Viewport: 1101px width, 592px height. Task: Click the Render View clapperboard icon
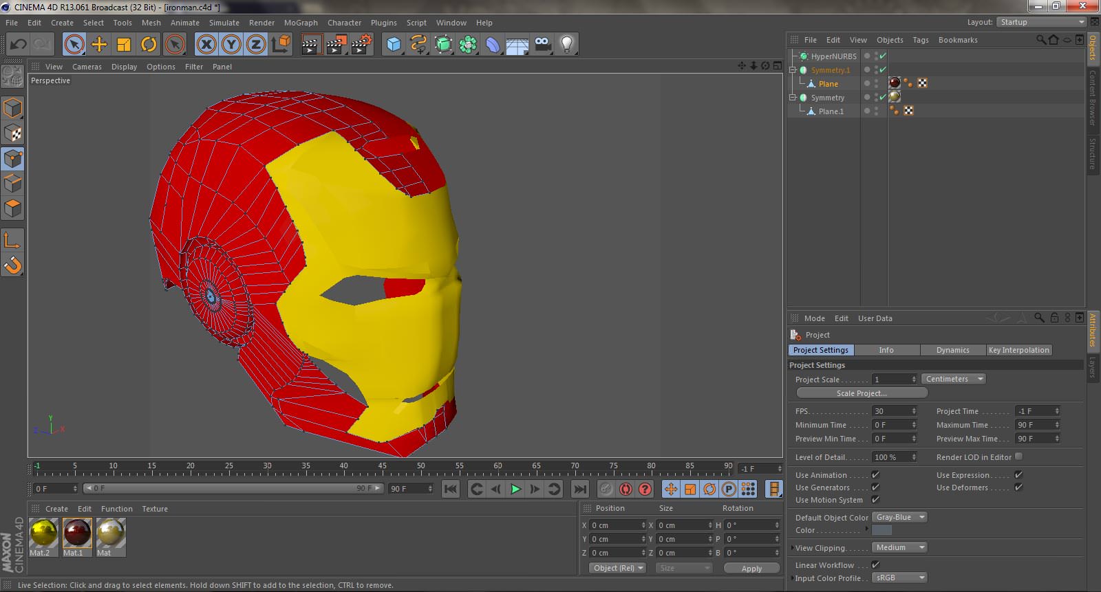coord(311,45)
